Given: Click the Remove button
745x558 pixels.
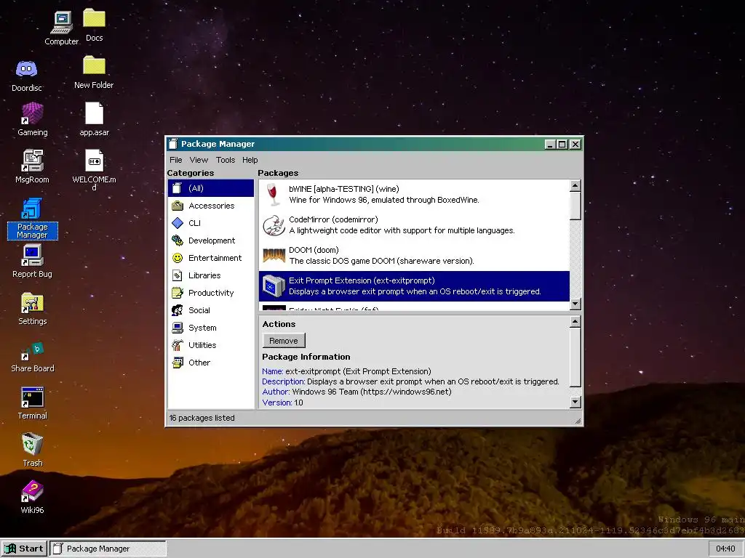Looking at the screenshot, I should click(x=284, y=341).
